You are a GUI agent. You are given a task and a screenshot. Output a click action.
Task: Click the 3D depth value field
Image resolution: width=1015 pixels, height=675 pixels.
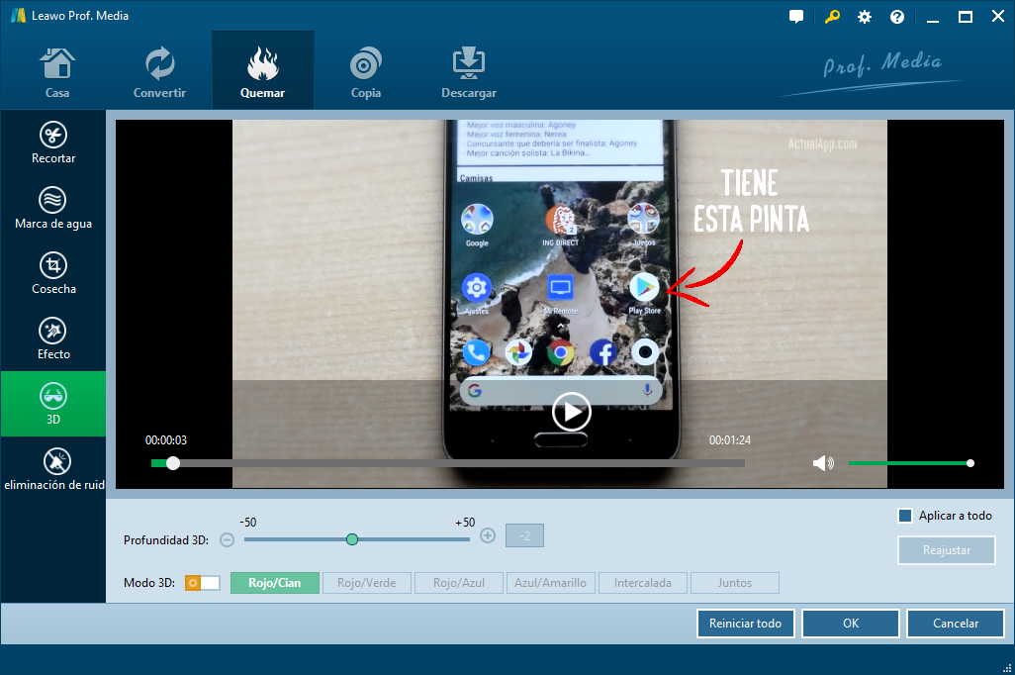pyautogui.click(x=524, y=535)
